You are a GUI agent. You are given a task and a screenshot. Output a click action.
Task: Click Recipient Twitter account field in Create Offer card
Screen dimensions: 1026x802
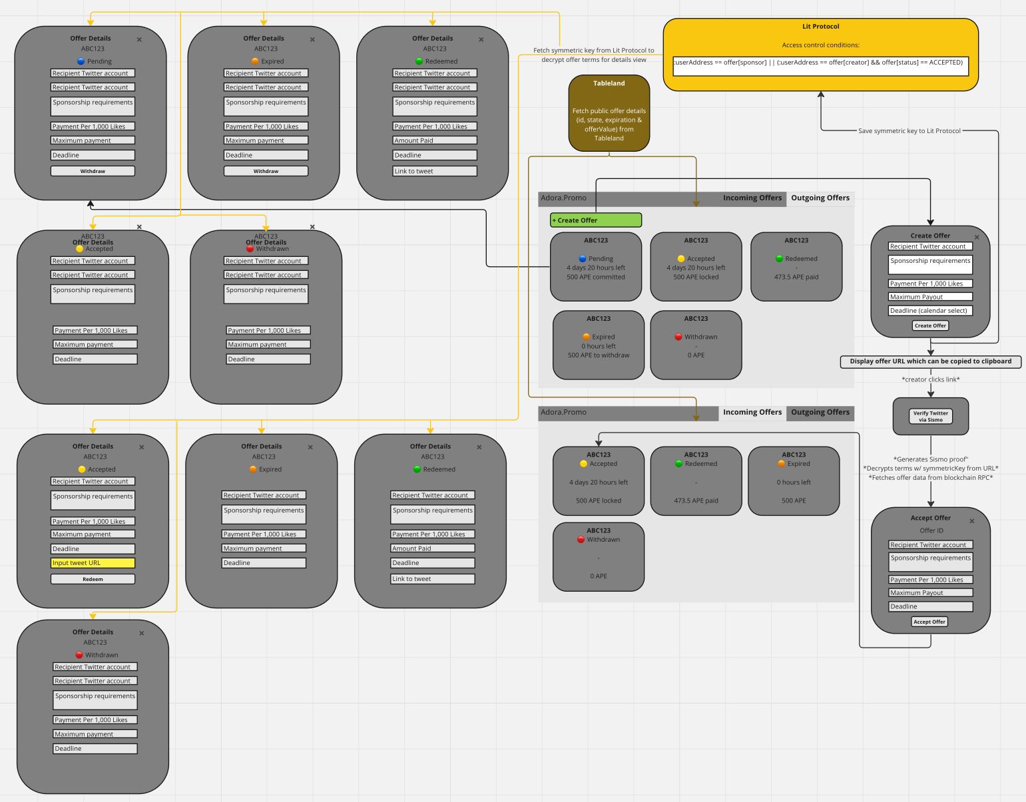[930, 246]
